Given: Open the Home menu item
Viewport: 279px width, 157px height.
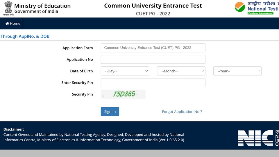Looking at the screenshot, I should point(13,24).
